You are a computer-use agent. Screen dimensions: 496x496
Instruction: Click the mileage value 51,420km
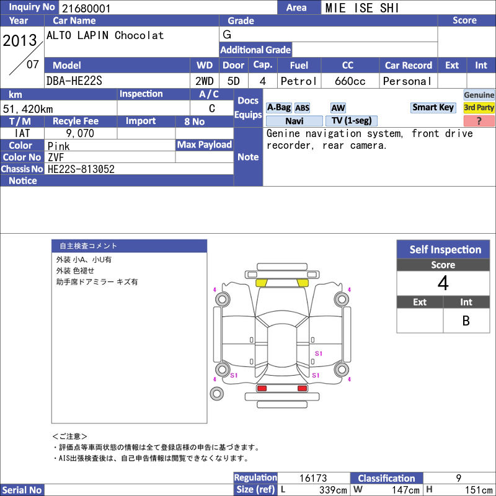click(28, 109)
